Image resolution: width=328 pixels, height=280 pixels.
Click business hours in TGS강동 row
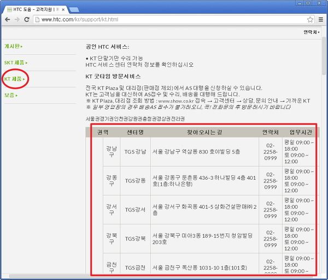point(299,181)
